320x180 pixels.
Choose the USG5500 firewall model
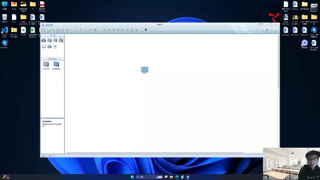pyautogui.click(x=46, y=66)
